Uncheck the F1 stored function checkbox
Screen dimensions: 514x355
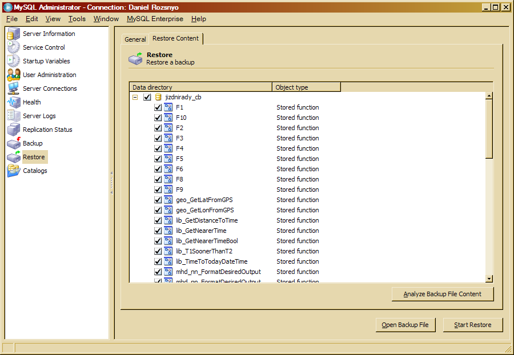point(158,107)
